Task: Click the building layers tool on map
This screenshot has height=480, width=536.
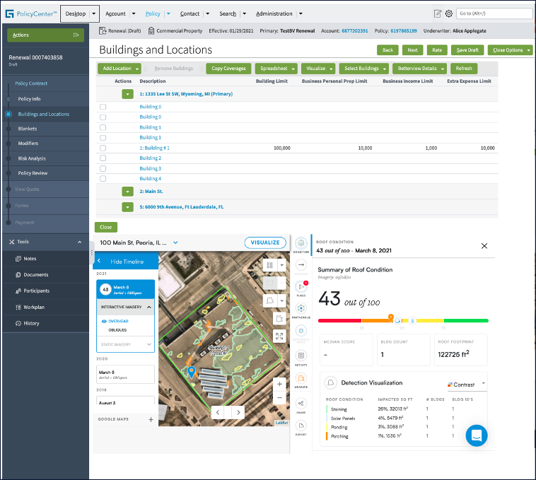Action: click(x=279, y=318)
